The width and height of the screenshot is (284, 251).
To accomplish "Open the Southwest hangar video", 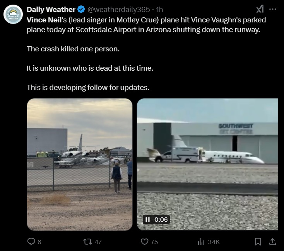I will (207, 164).
